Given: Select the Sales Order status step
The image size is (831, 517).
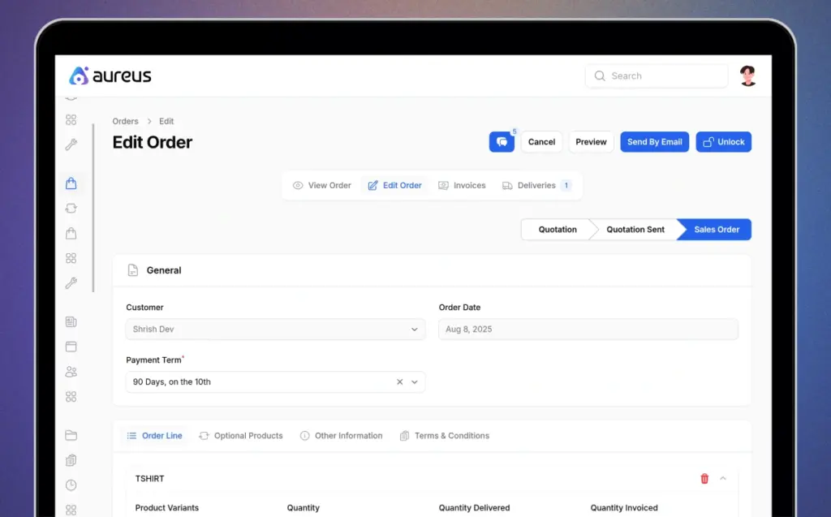Looking at the screenshot, I should (716, 230).
